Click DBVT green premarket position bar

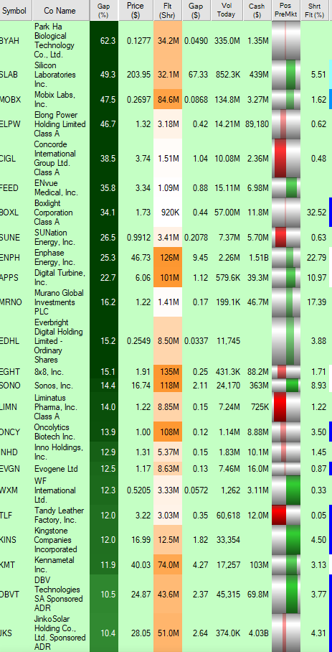point(292,595)
